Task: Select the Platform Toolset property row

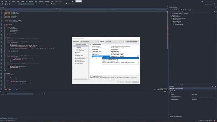Action: click(115, 55)
